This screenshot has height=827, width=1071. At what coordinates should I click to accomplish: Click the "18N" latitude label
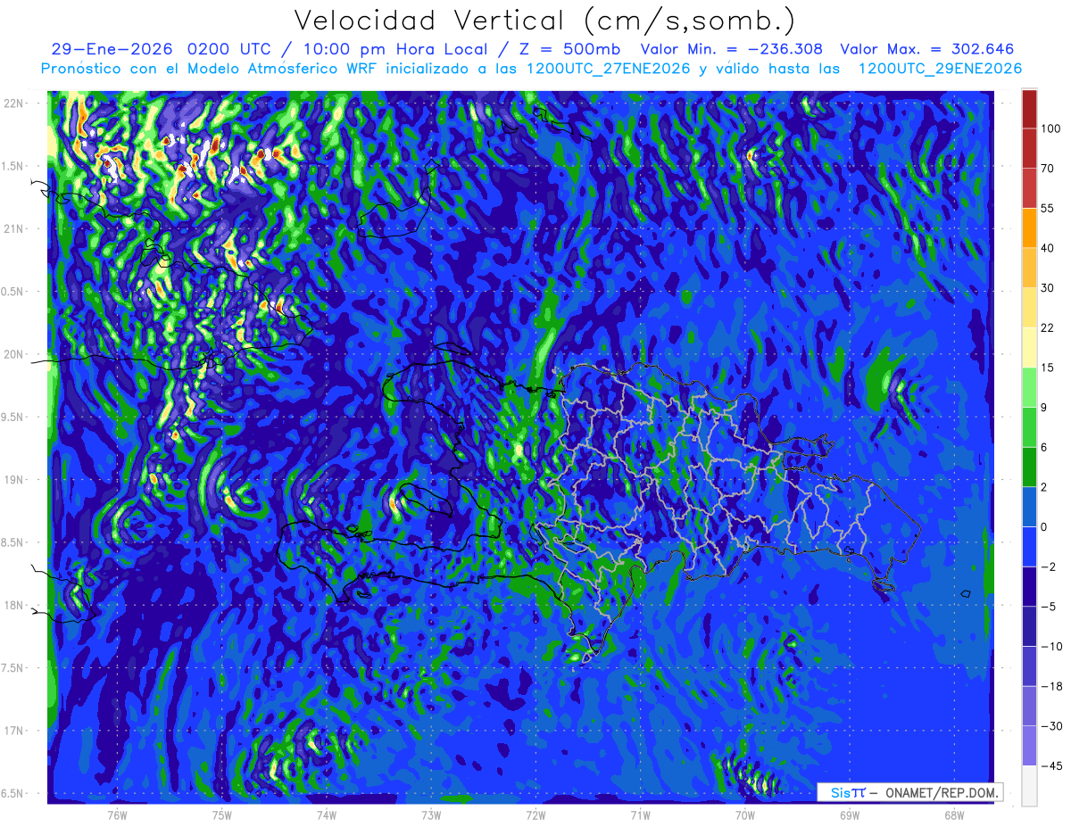(15, 606)
